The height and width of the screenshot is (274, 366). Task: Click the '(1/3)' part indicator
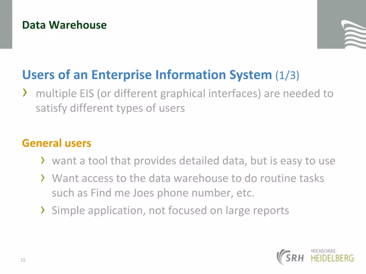(287, 75)
